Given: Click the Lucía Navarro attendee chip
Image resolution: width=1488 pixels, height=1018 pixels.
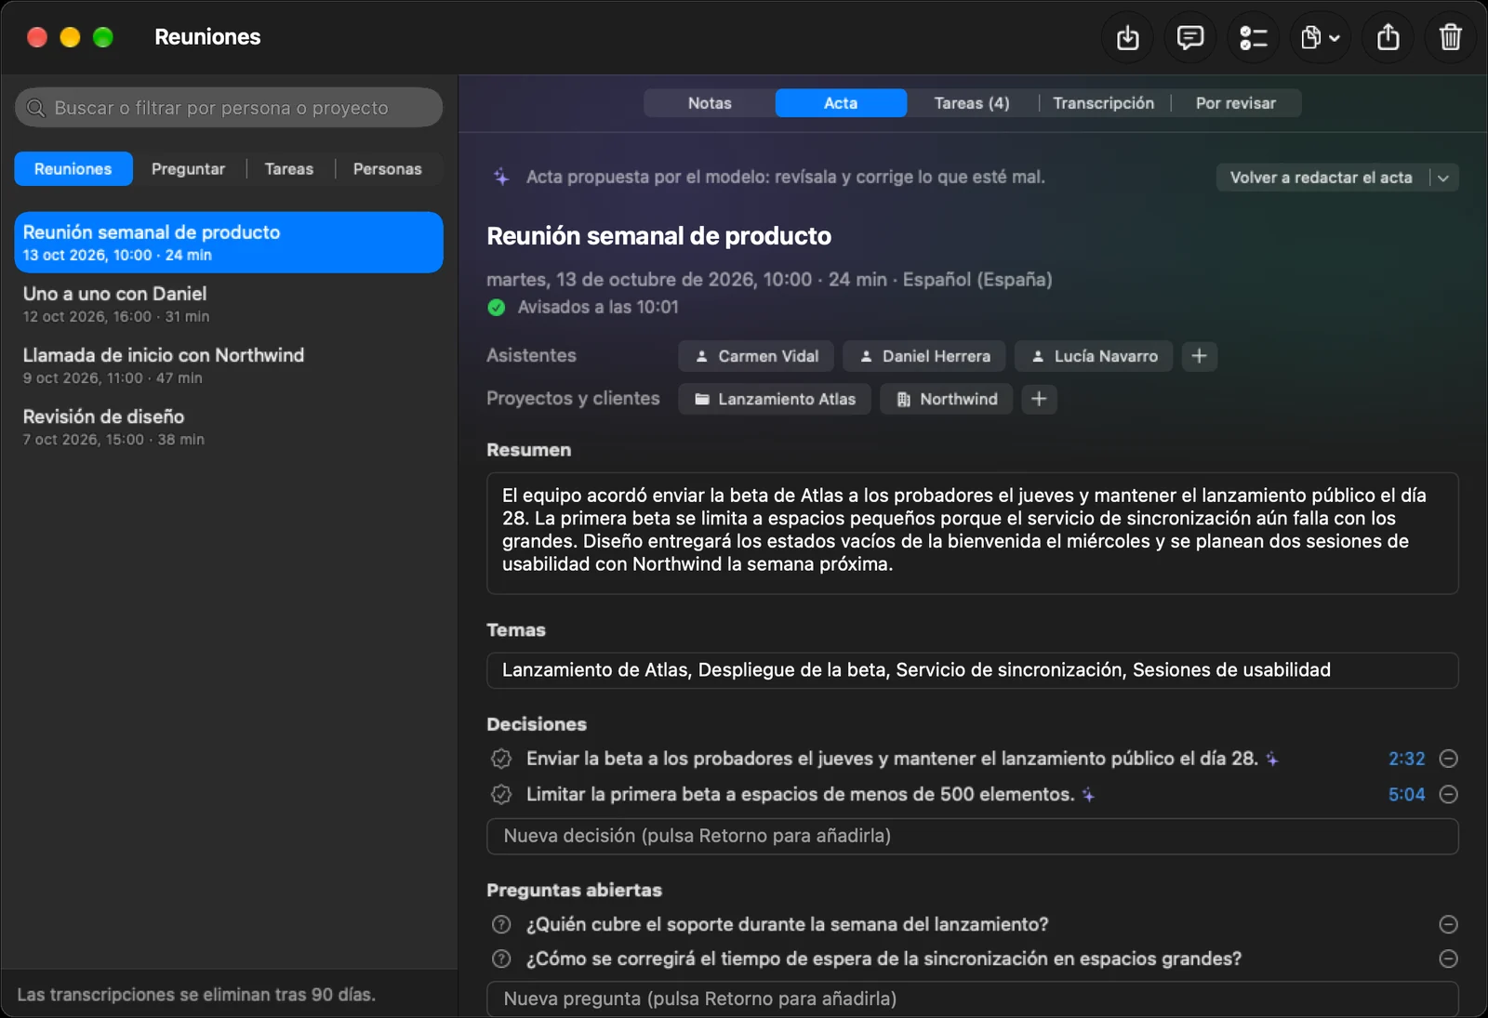Looking at the screenshot, I should coord(1094,356).
